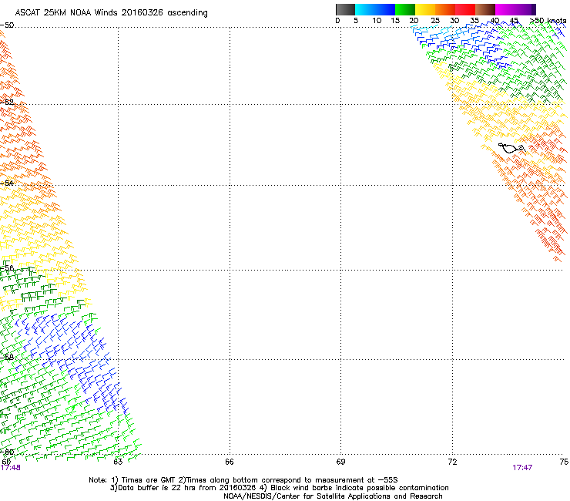570x501 pixels.
Task: Click the purple '17:47' swath time label
Action: [522, 468]
